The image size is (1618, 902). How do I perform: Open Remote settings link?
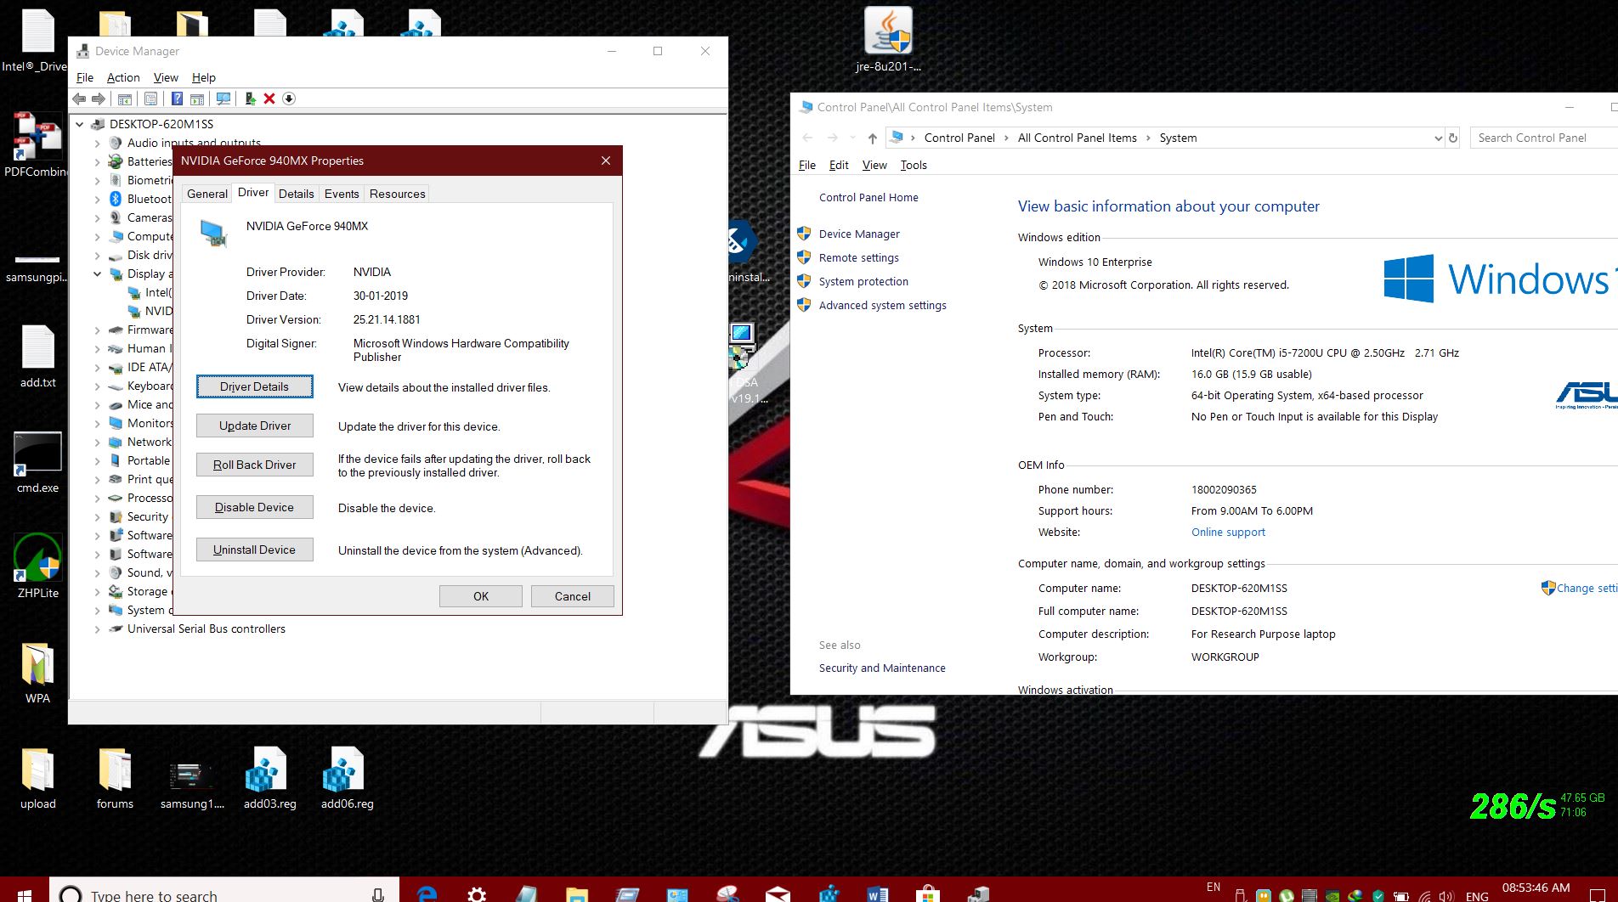858,257
